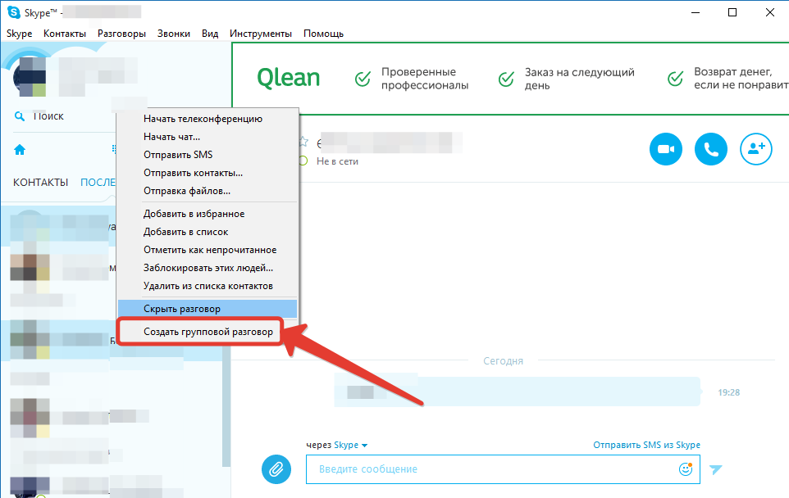The image size is (789, 498).
Task: Click the contact list scrollbar
Action: coord(226,407)
